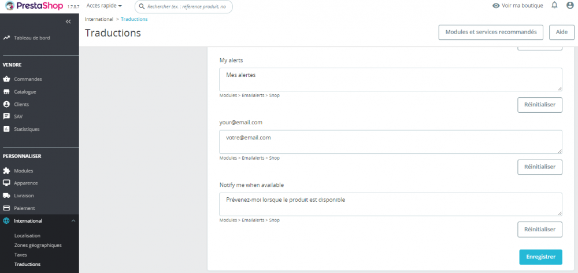The image size is (578, 273).
Task: Collapse the sidebar with double-chevron icon
Action: [68, 21]
